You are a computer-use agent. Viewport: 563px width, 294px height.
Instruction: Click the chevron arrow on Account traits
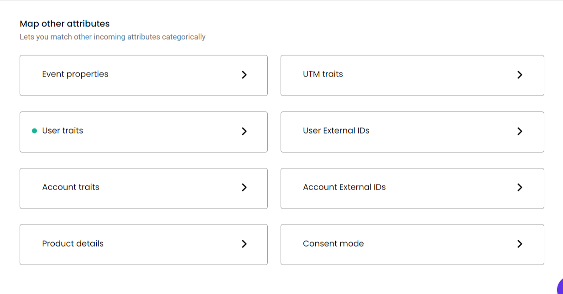(x=244, y=187)
